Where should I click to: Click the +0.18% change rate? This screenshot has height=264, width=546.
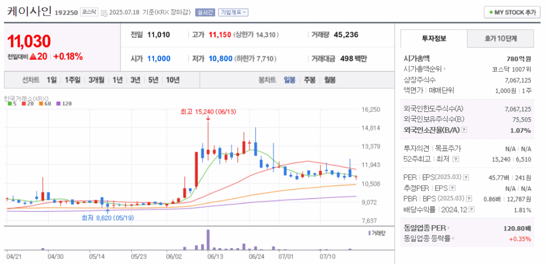click(x=68, y=57)
